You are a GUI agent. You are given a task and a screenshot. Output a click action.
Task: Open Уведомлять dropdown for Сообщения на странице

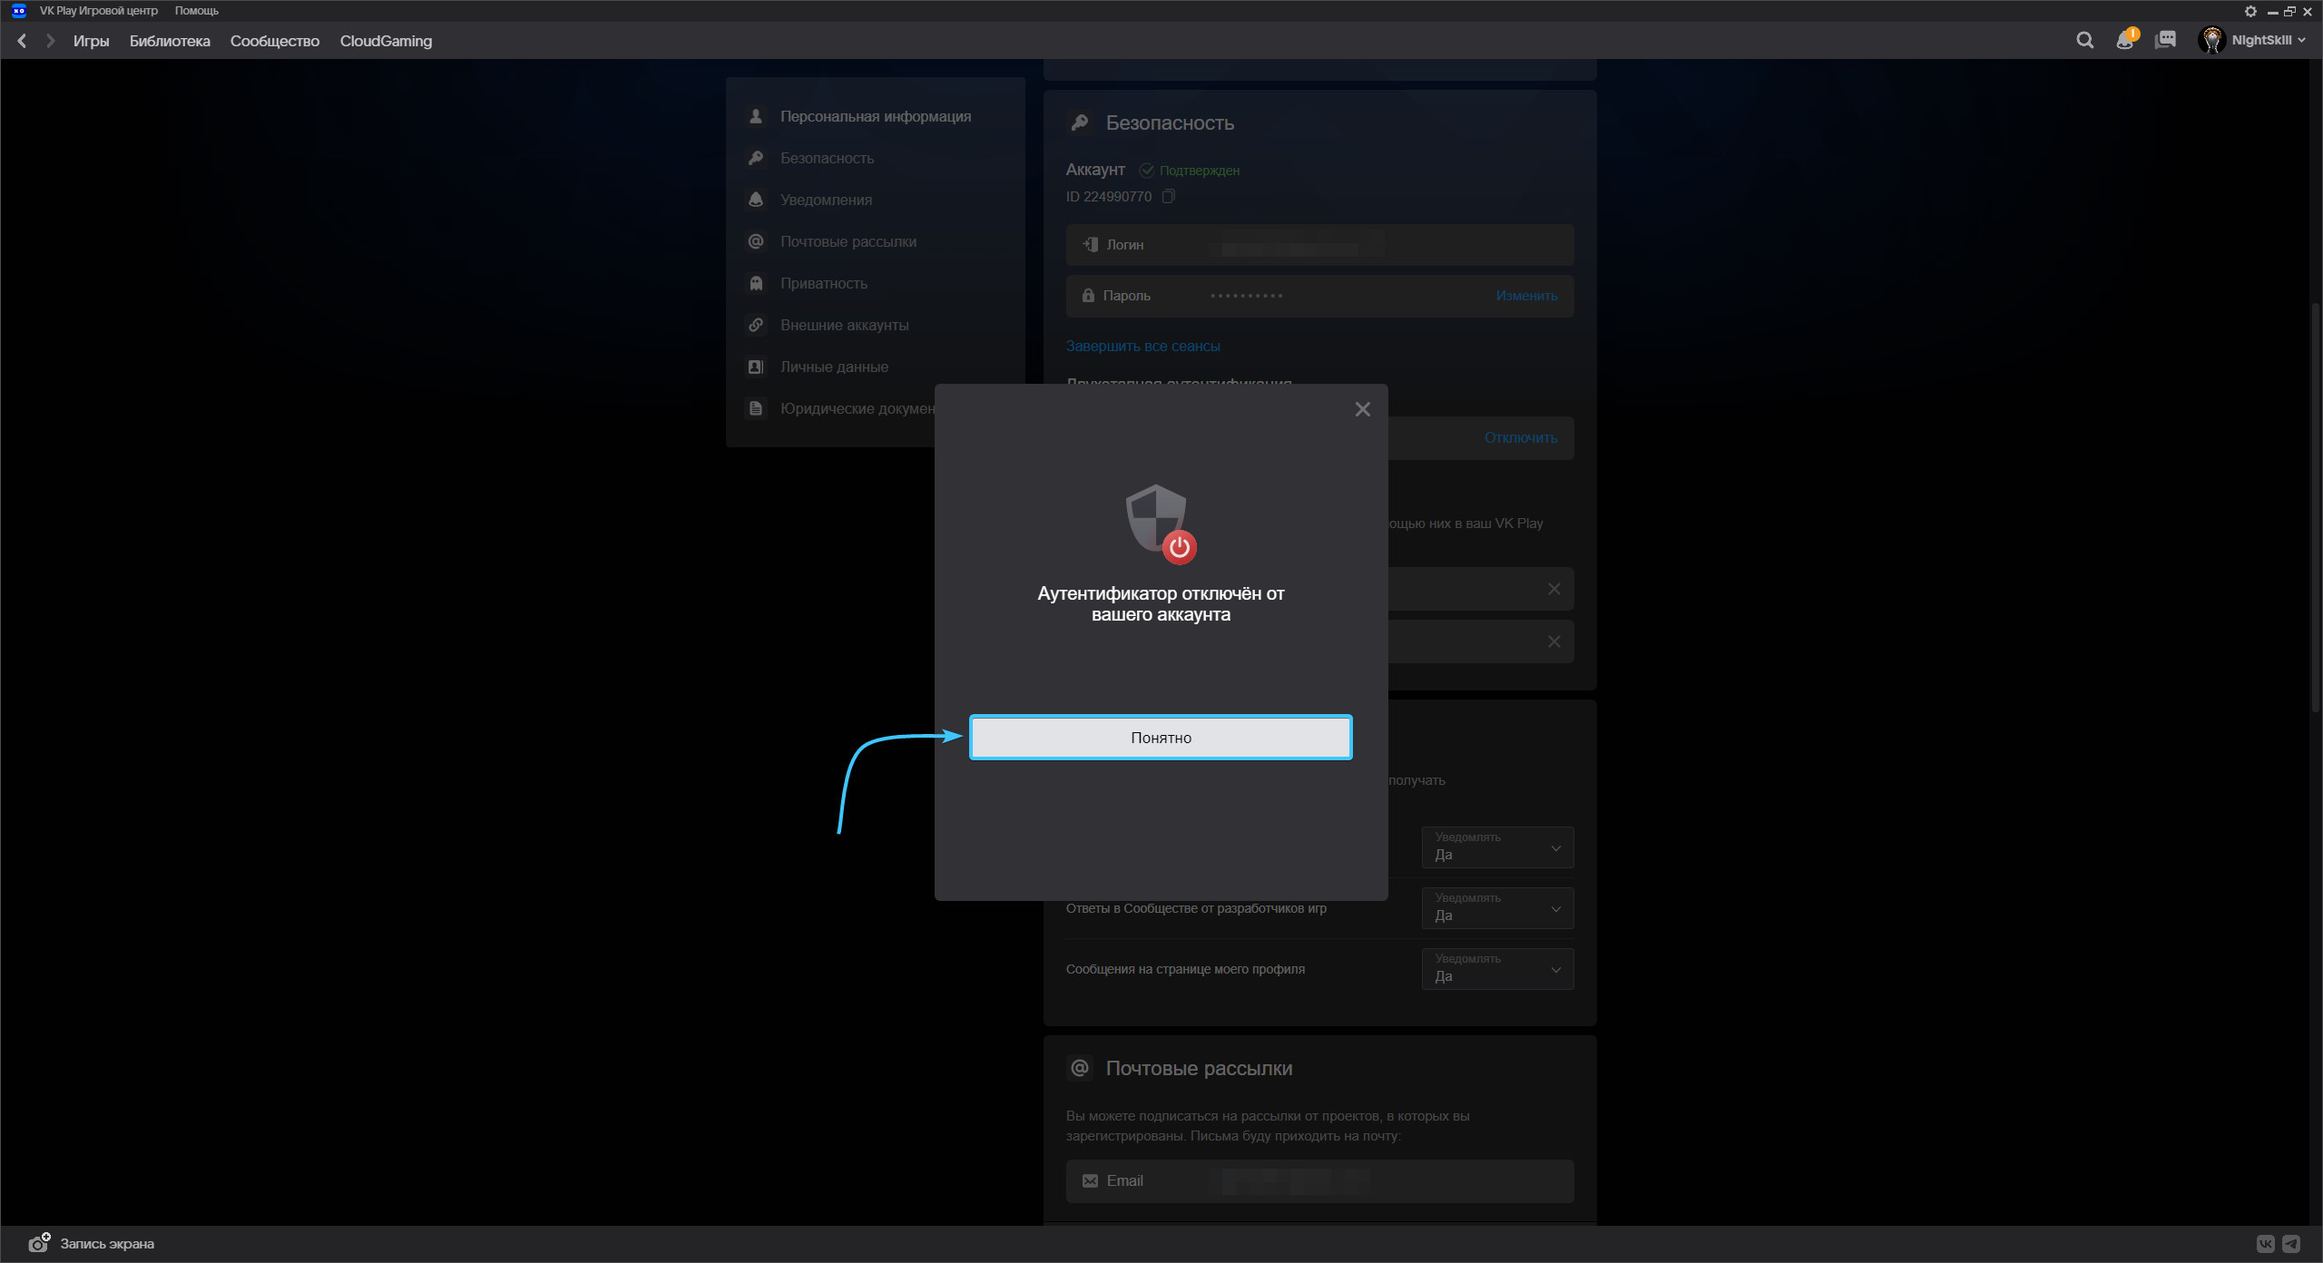coord(1497,968)
